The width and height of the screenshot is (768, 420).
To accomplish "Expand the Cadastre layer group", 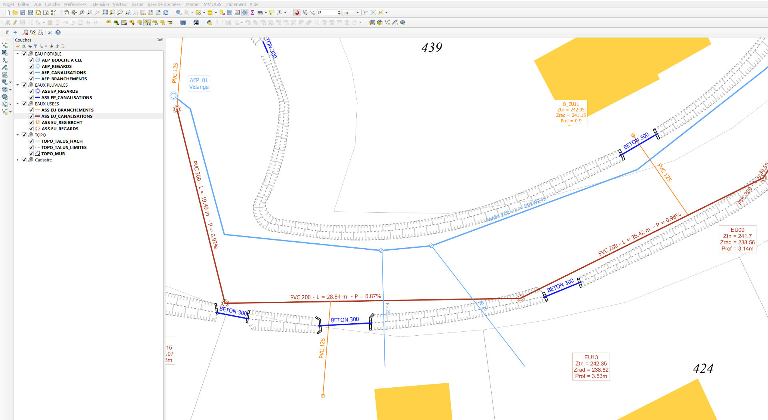I will click(x=18, y=160).
